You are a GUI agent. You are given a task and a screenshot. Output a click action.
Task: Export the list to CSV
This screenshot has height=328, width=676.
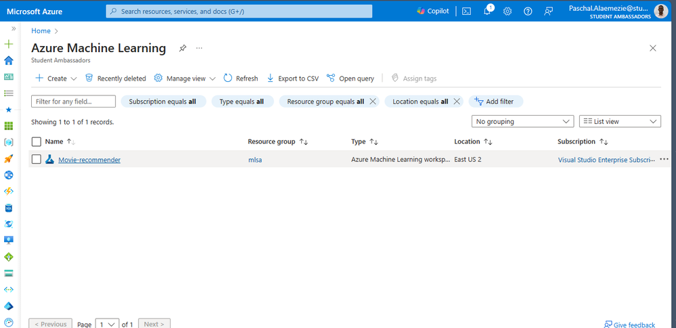click(293, 78)
